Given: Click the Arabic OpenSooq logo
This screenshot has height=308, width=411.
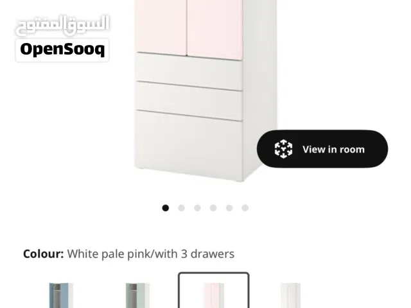Looking at the screenshot, I should pos(62,25).
